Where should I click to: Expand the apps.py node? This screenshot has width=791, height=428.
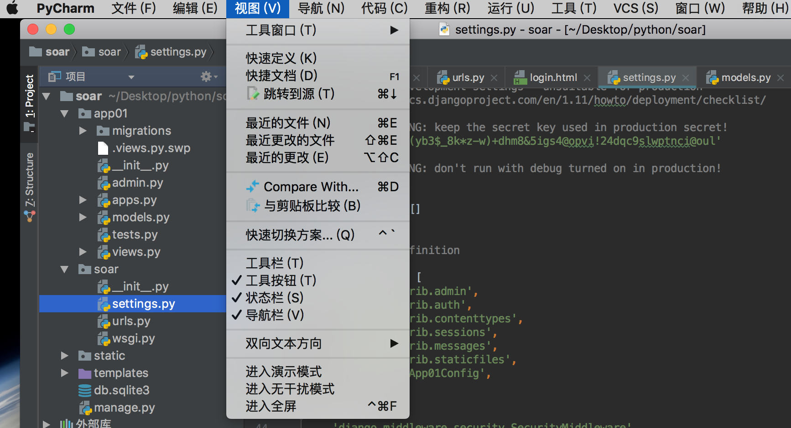pos(83,200)
